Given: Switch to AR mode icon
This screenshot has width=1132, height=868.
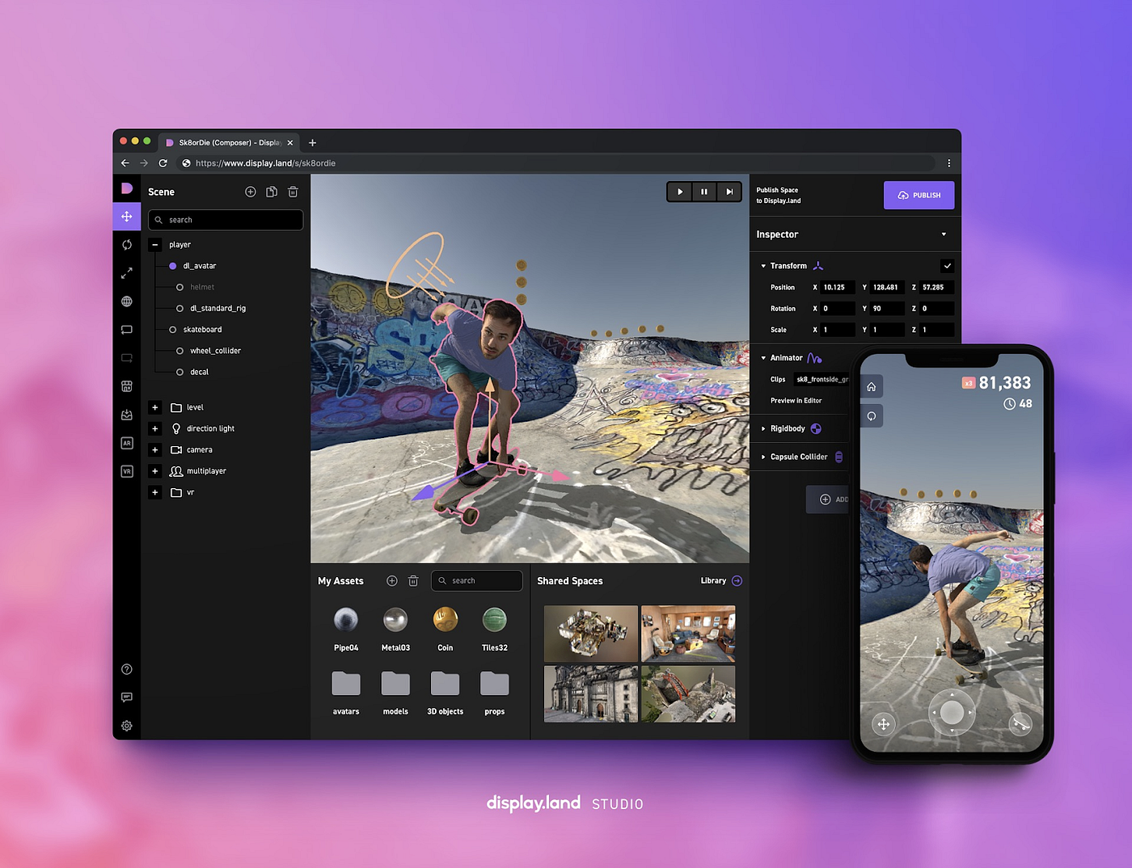Looking at the screenshot, I should click(127, 443).
